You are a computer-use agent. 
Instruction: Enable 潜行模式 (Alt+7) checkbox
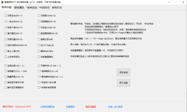(x=6, y=33)
